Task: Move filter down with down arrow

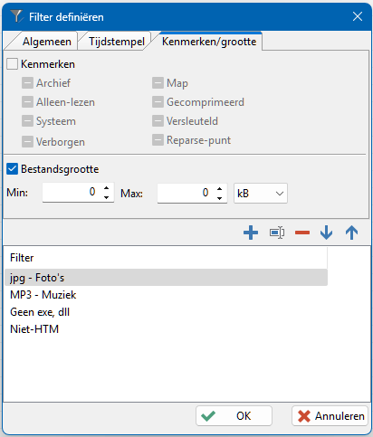Action: [x=326, y=233]
